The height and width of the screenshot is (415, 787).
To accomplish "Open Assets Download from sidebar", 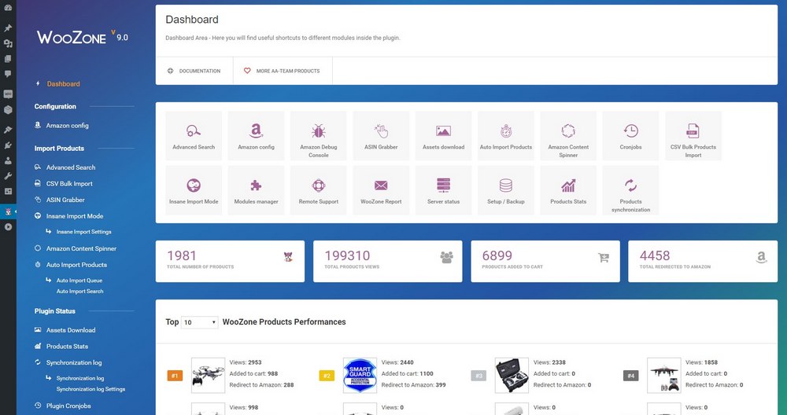I will [x=71, y=330].
